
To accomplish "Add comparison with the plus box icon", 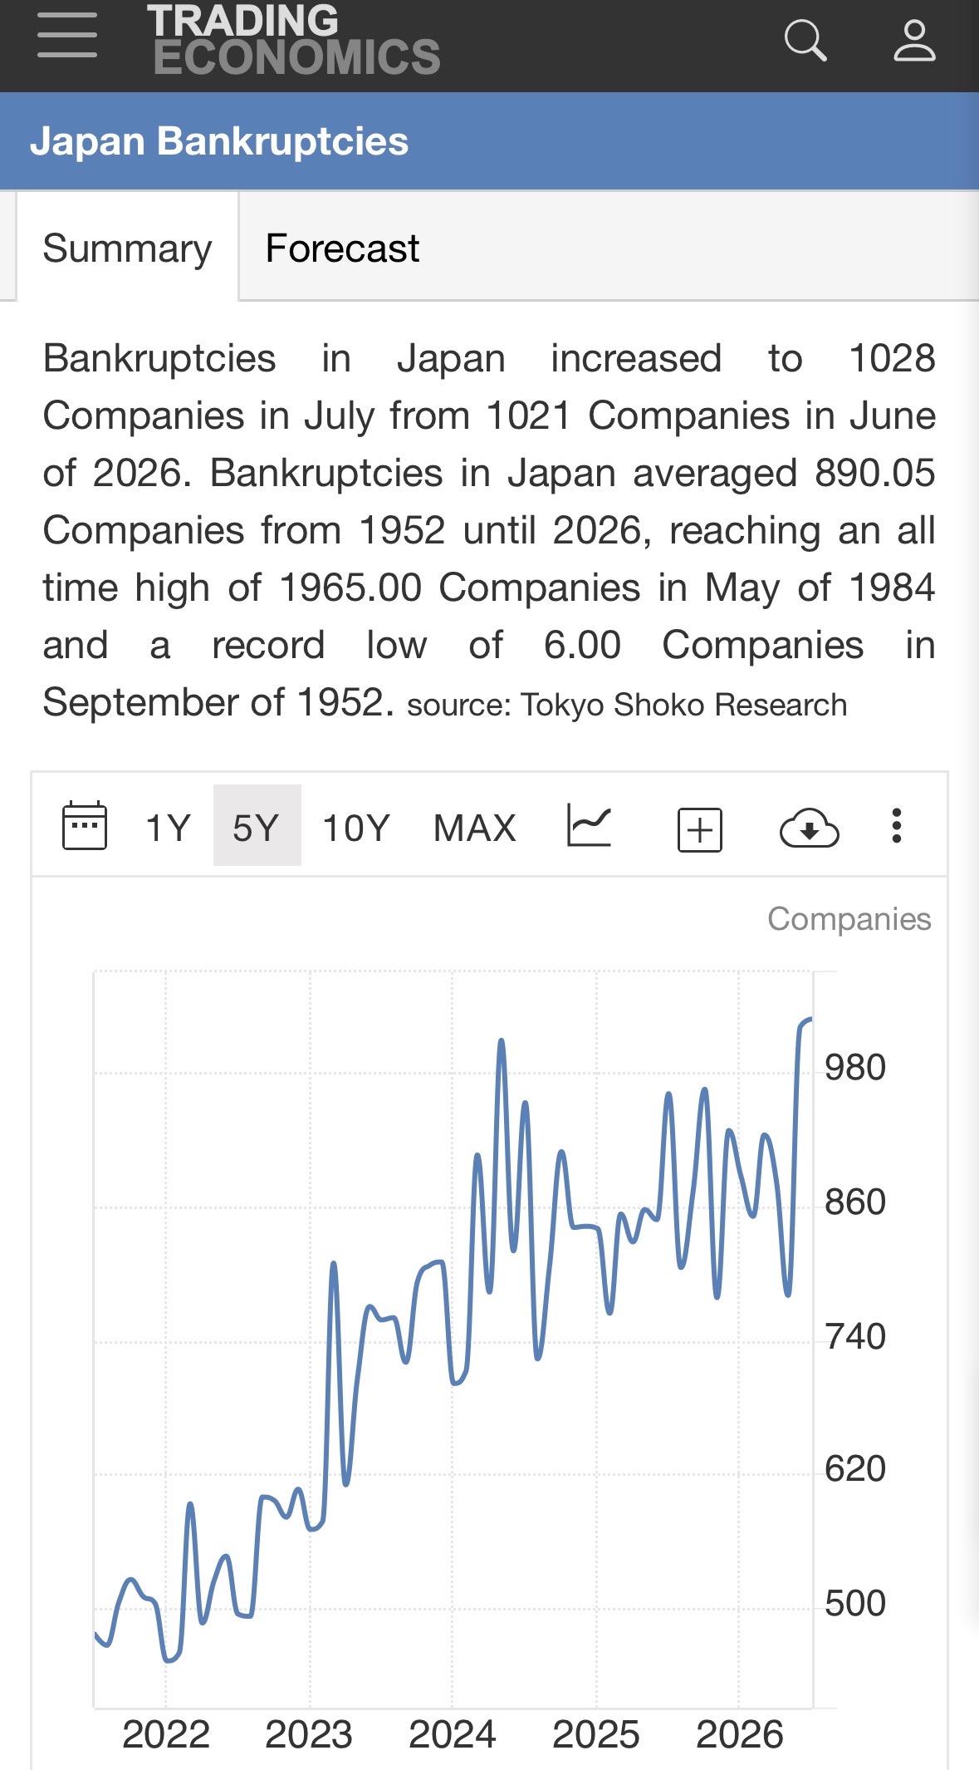I will [700, 829].
